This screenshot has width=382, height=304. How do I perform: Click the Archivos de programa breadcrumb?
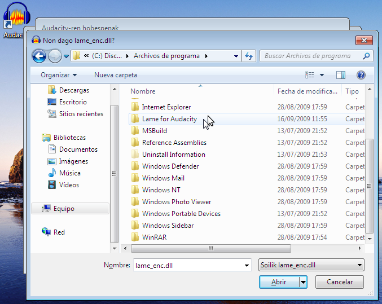[166, 56]
